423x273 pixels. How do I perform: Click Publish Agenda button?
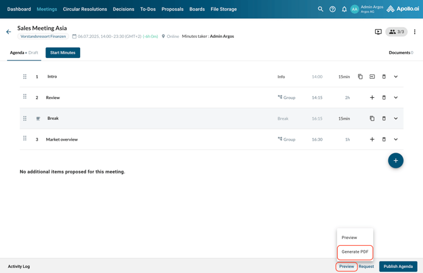pos(398,266)
